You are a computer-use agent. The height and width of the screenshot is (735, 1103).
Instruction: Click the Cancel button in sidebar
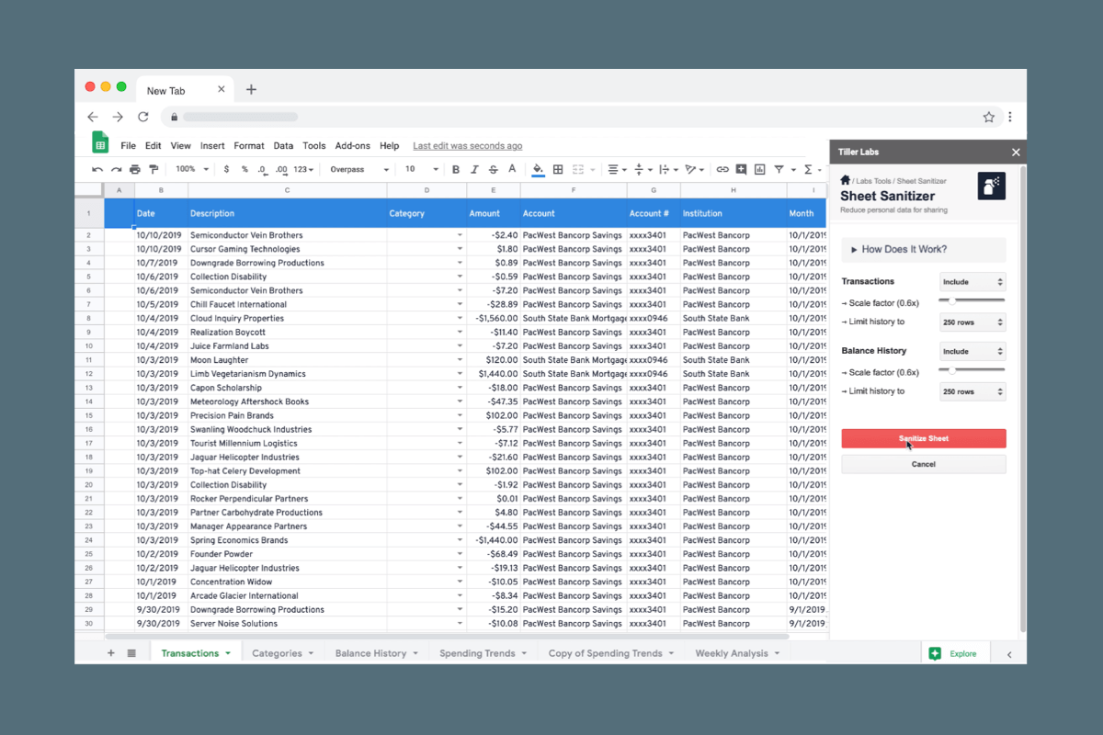tap(924, 464)
